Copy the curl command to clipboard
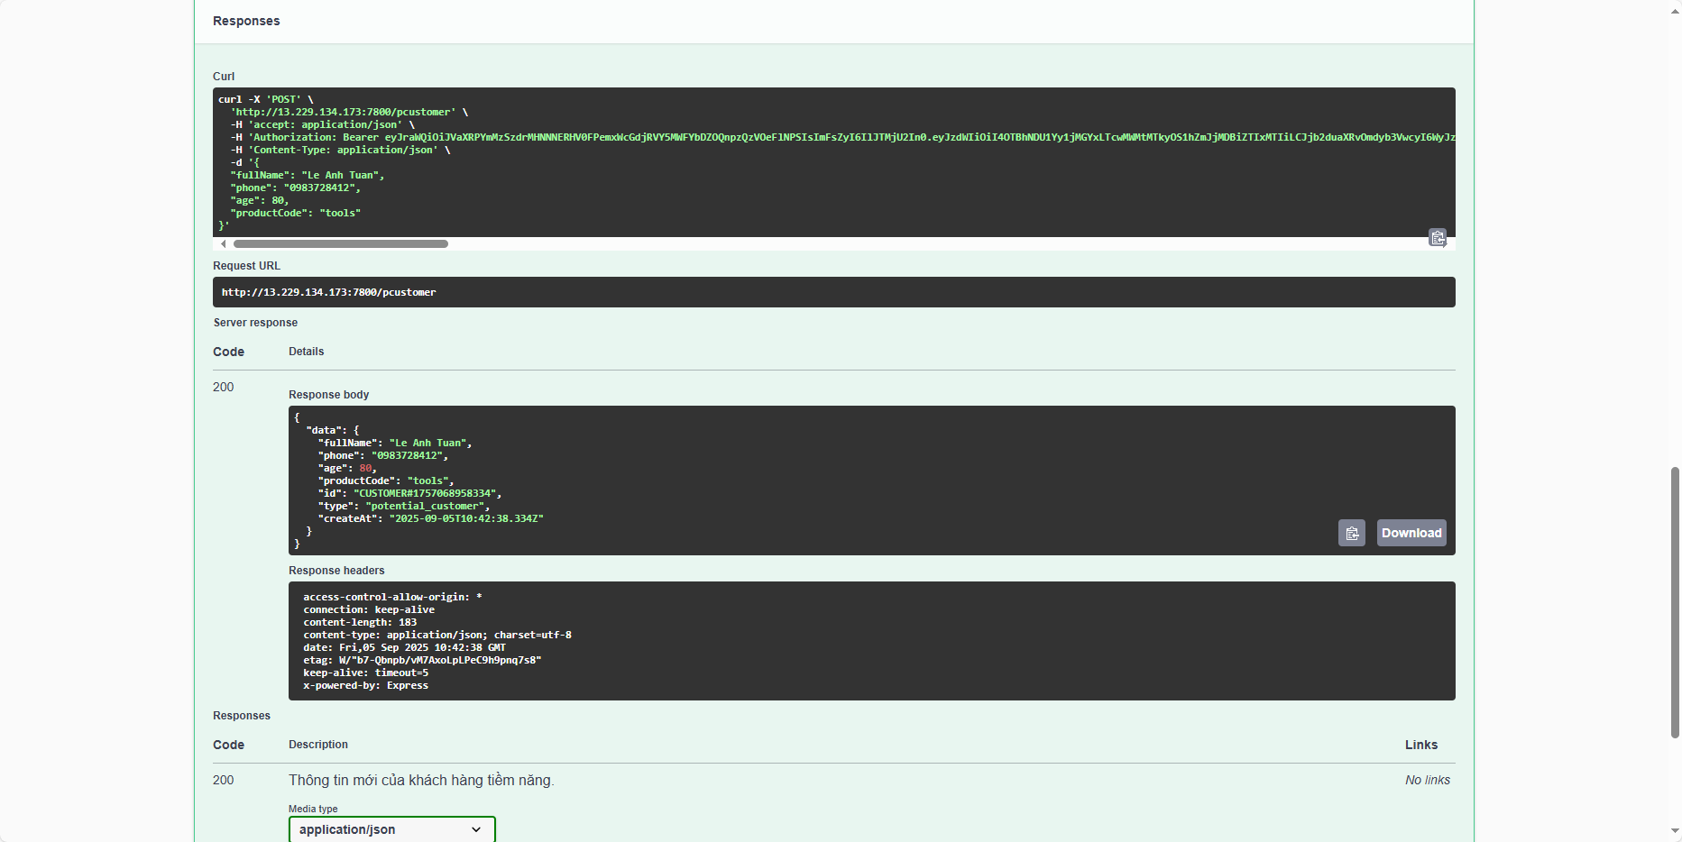1682x842 pixels. [1438, 237]
